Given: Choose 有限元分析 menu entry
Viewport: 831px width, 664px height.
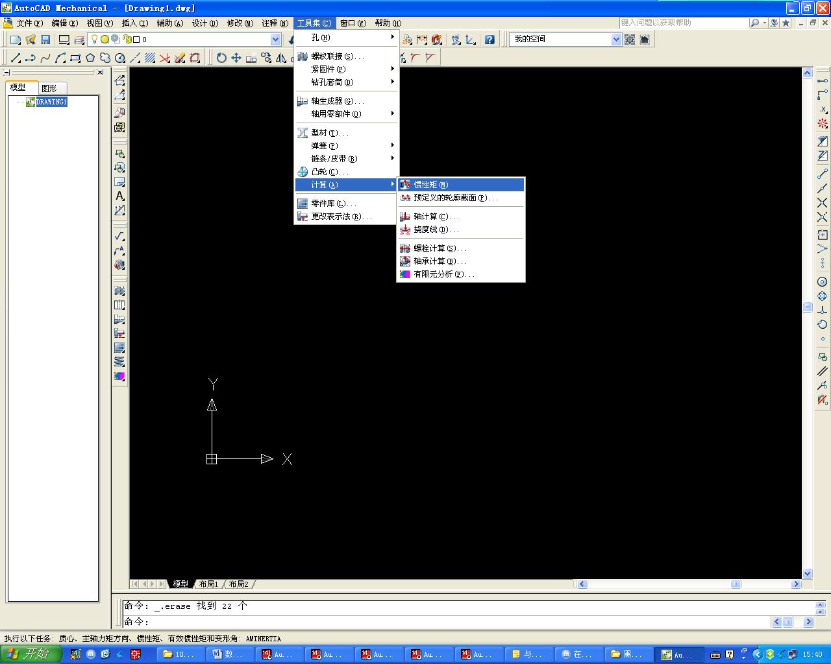Looking at the screenshot, I should click(461, 274).
